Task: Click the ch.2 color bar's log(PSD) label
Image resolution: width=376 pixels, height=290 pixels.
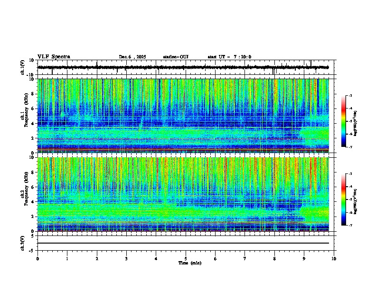Action: pos(356,201)
